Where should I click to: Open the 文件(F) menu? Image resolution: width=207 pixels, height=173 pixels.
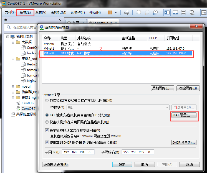click(x=10, y=12)
